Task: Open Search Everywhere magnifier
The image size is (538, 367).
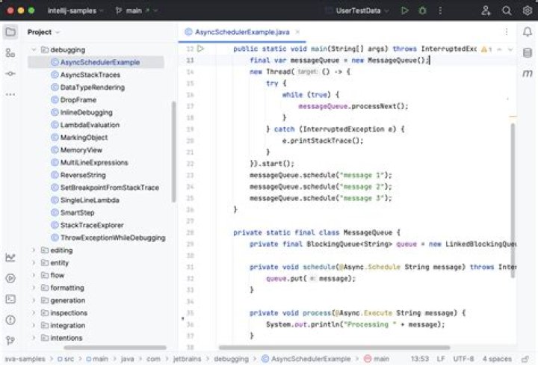Action: point(507,10)
